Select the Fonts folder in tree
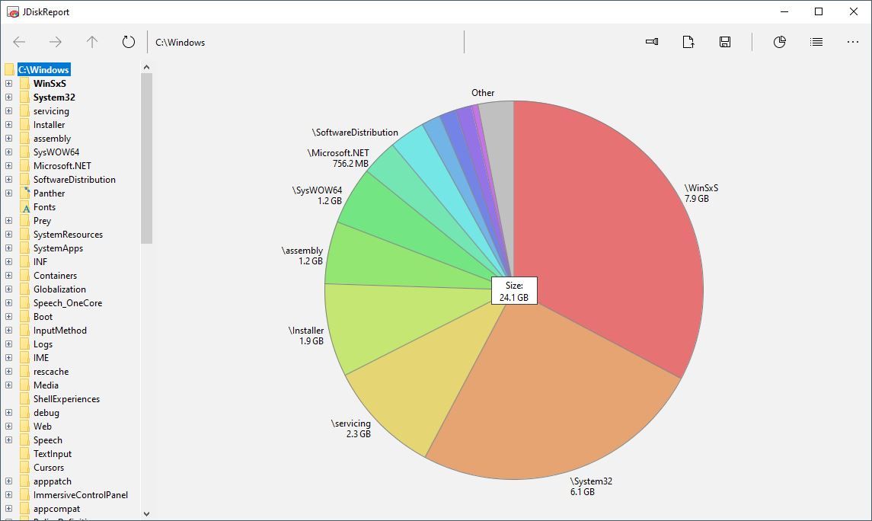This screenshot has width=872, height=521. 44,207
